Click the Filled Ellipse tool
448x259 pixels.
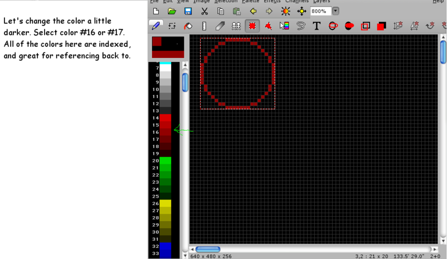349,26
